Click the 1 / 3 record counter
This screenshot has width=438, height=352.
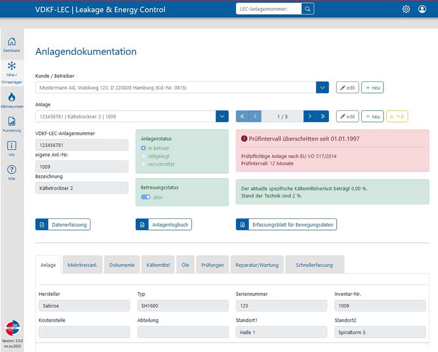pyautogui.click(x=282, y=117)
